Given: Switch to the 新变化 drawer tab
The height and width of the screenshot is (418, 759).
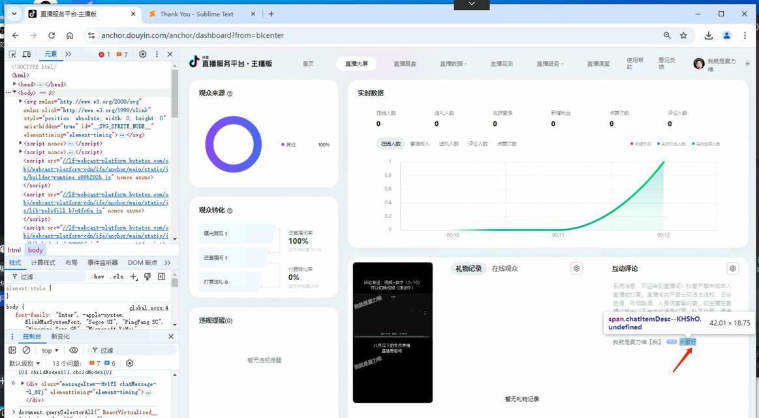Looking at the screenshot, I should click(x=60, y=336).
